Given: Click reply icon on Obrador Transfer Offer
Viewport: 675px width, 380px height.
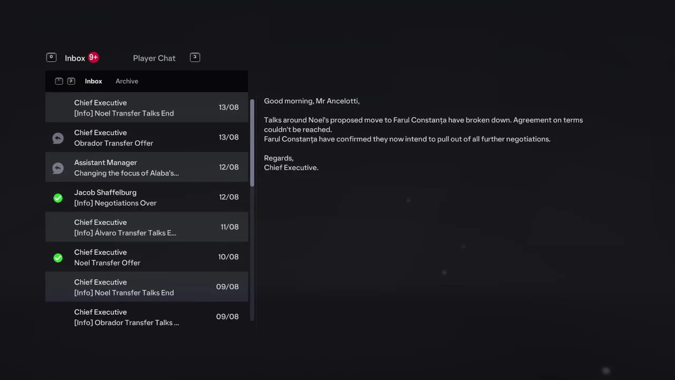Looking at the screenshot, I should [x=58, y=138].
